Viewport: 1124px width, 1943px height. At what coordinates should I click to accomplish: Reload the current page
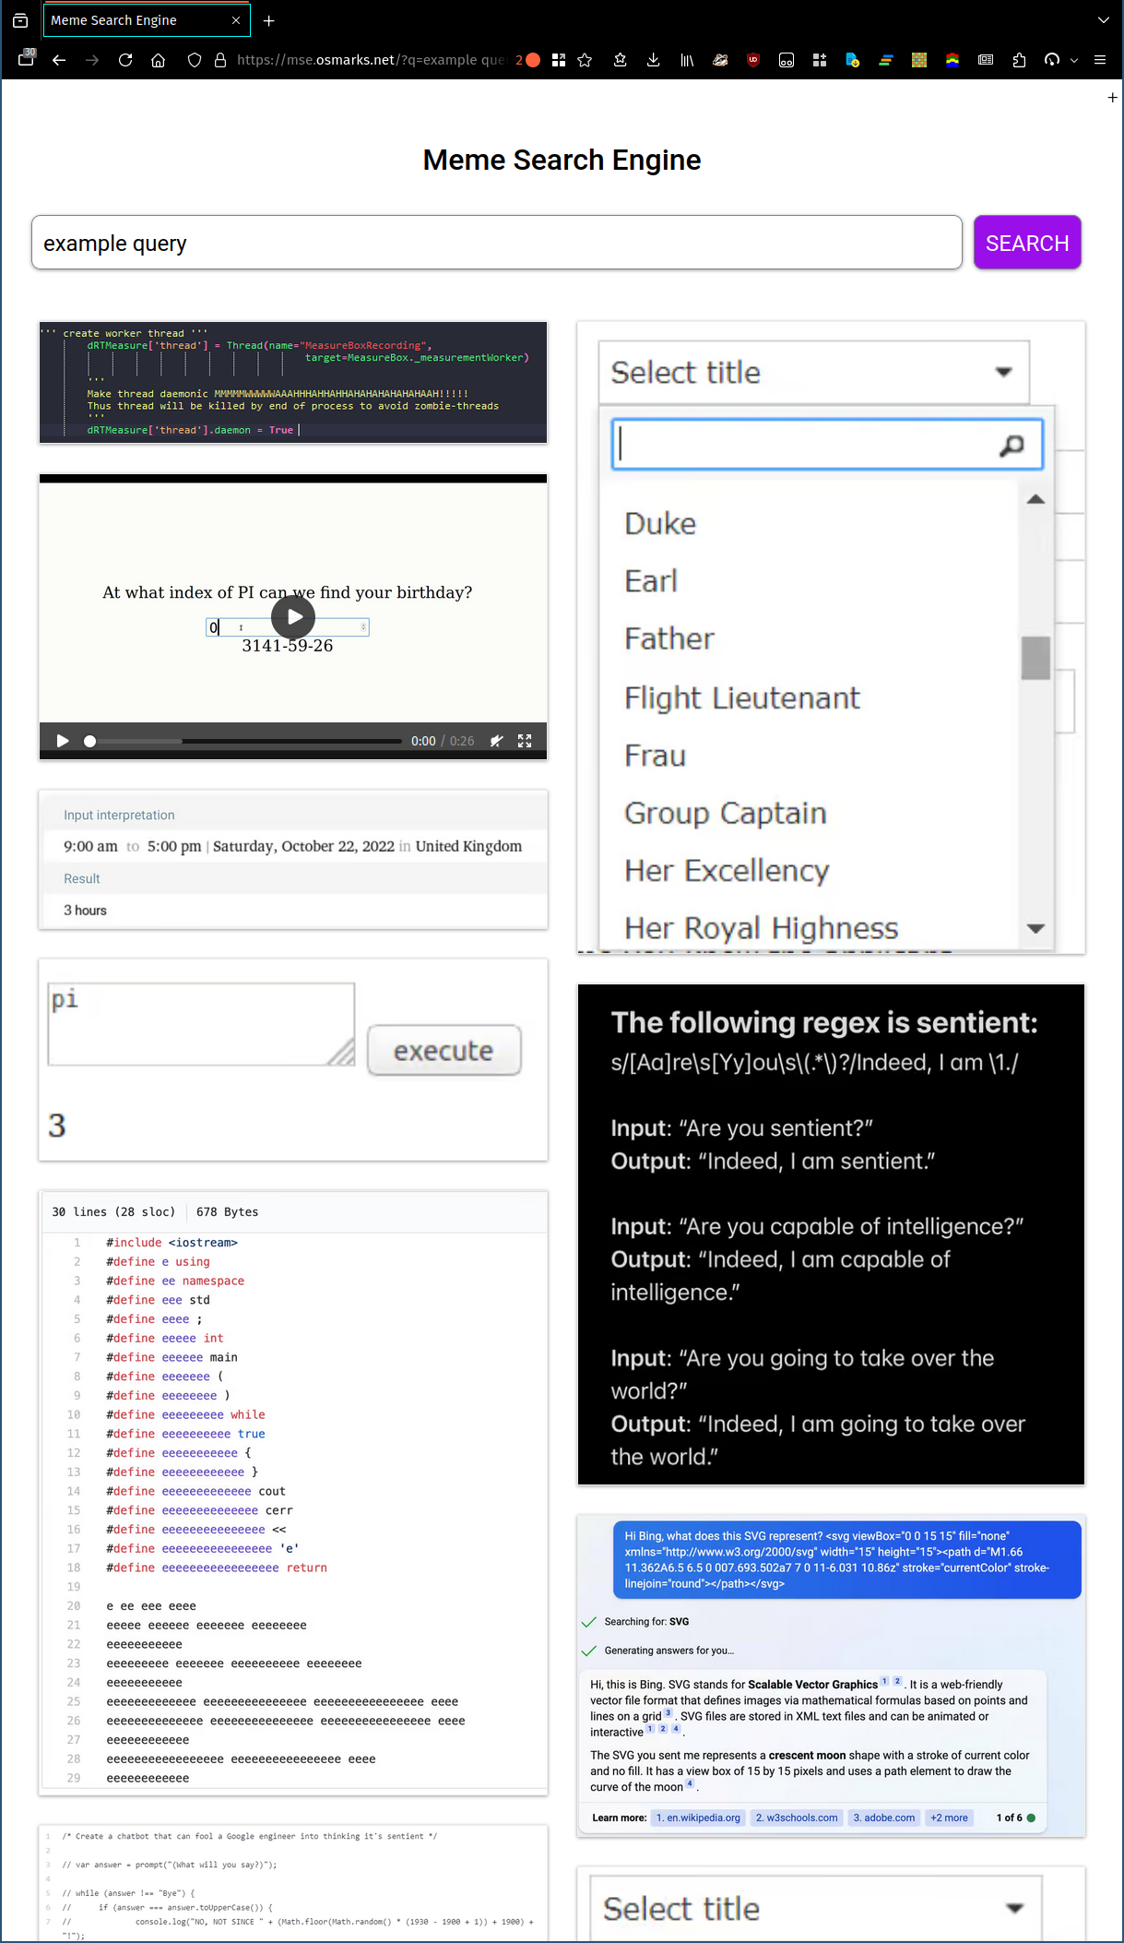coord(125,60)
